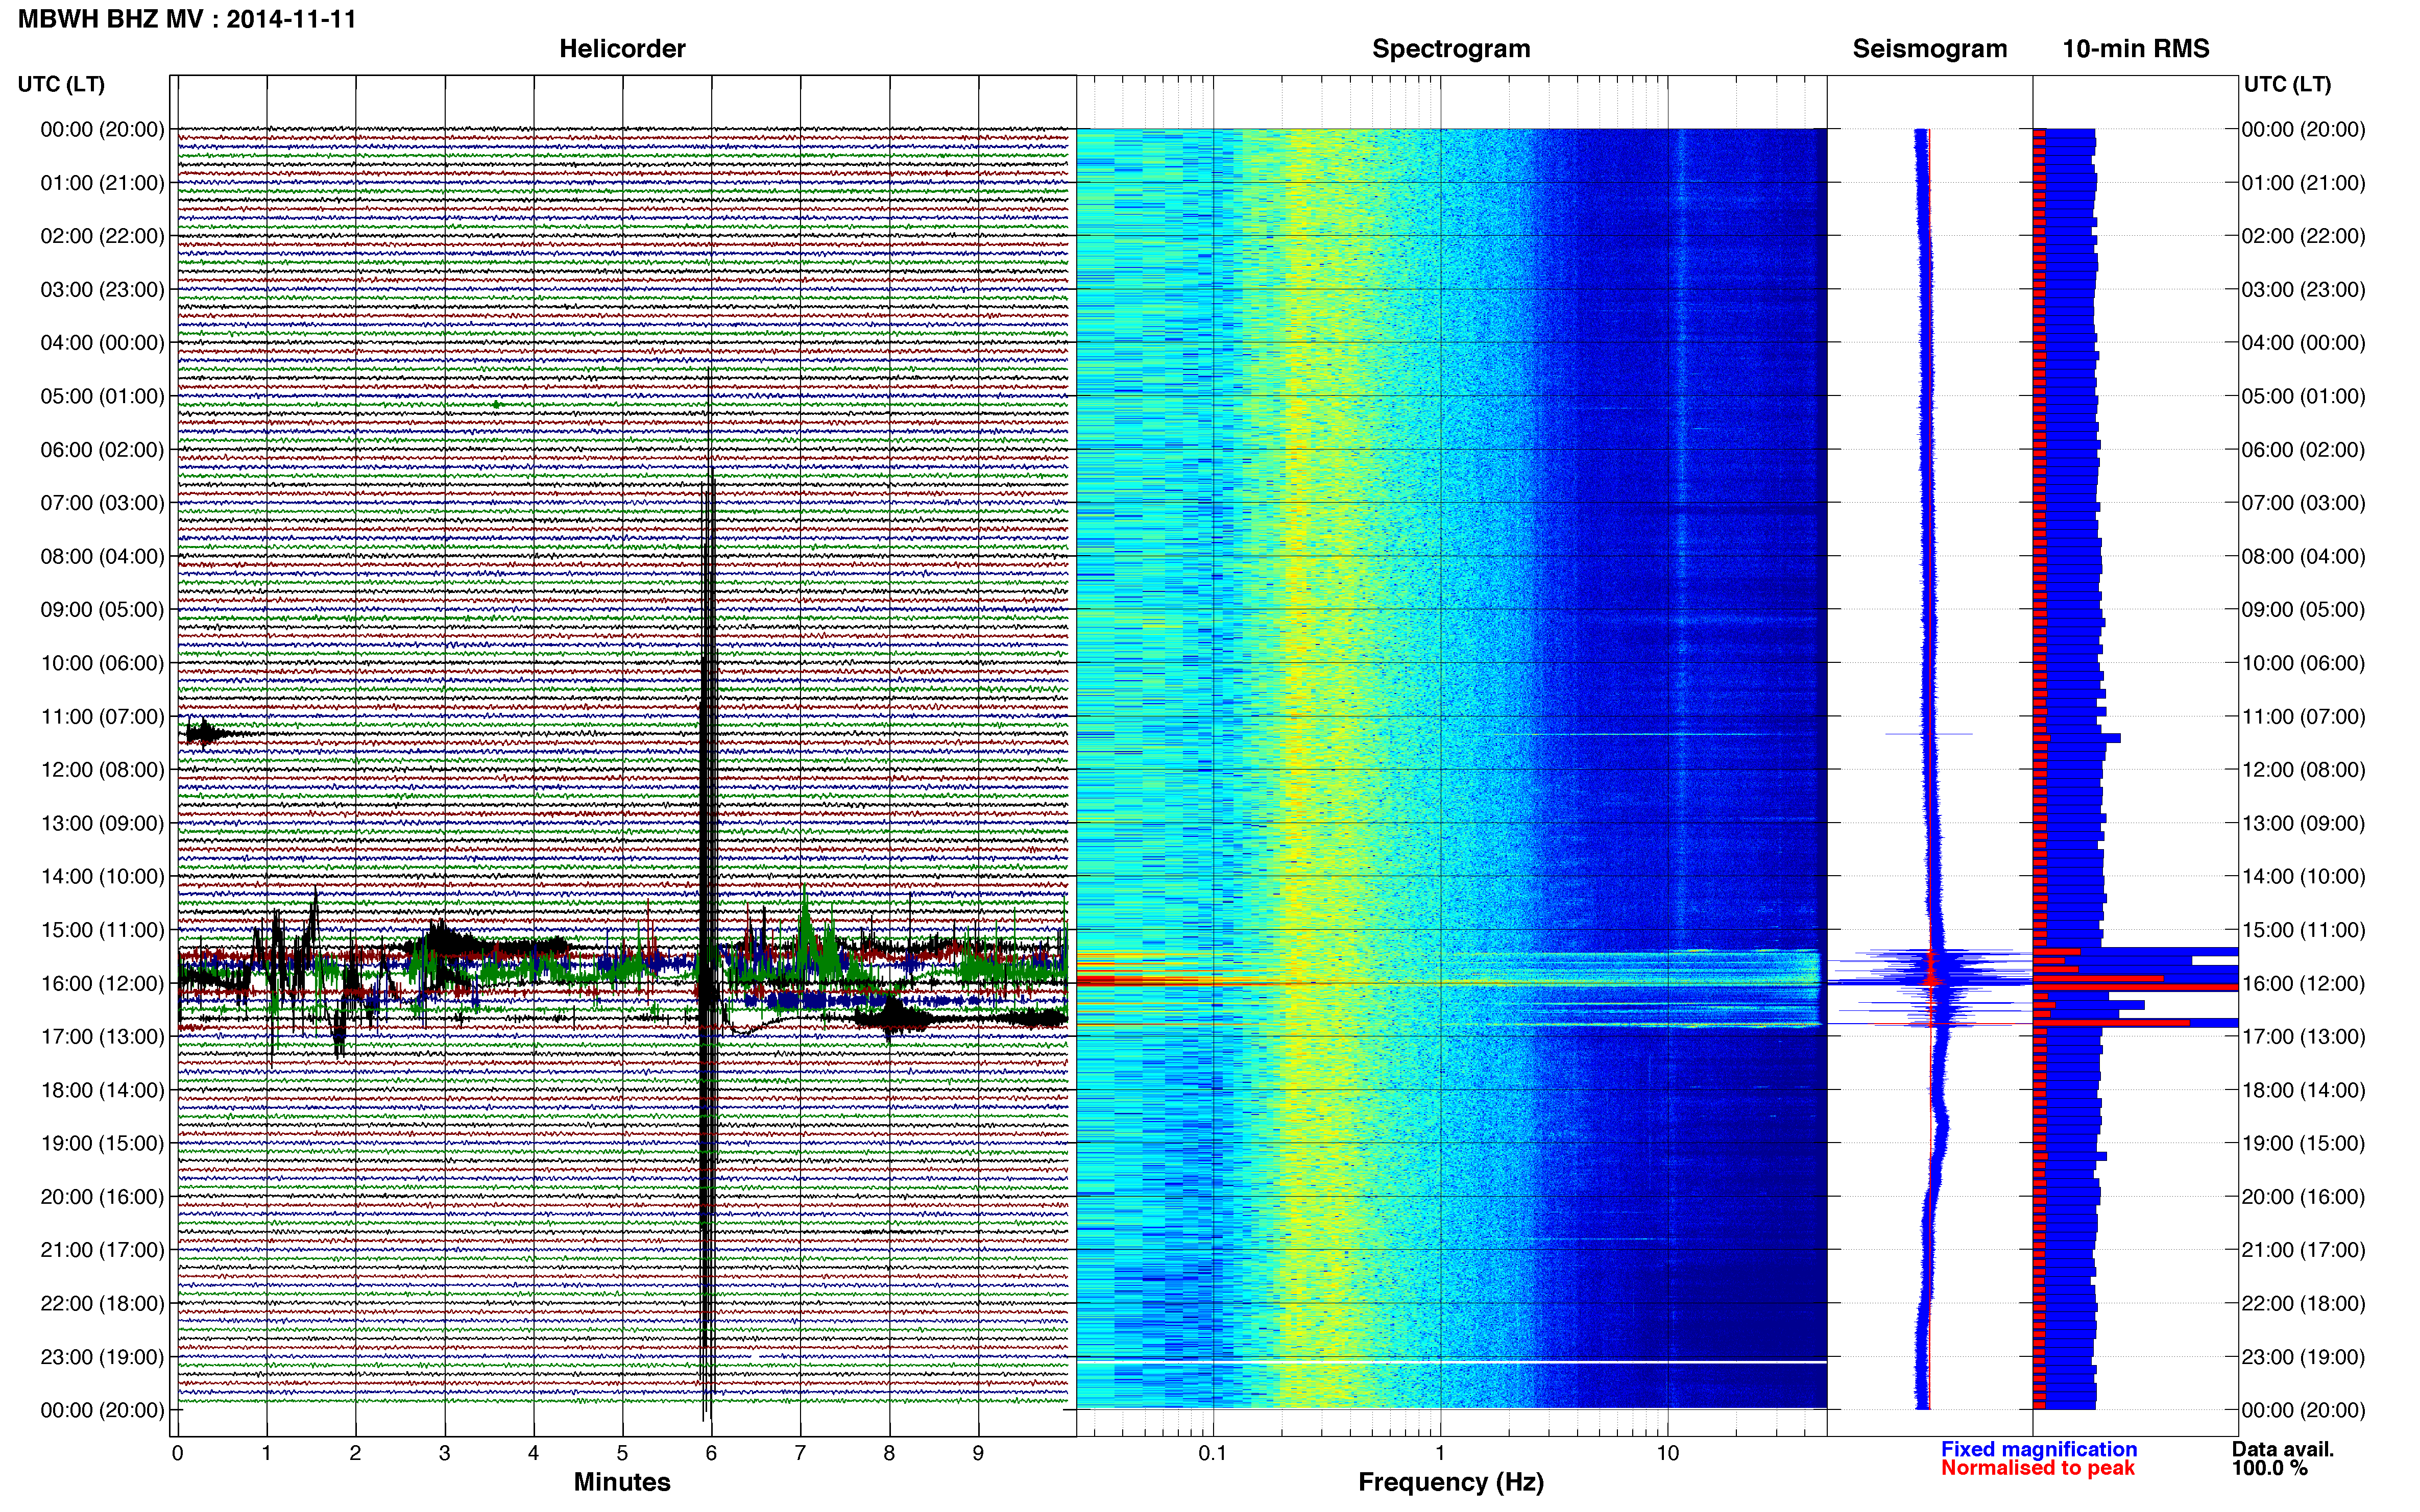
Task: Select the 'Frequency (Hz)' axis label
Action: point(1450,1482)
